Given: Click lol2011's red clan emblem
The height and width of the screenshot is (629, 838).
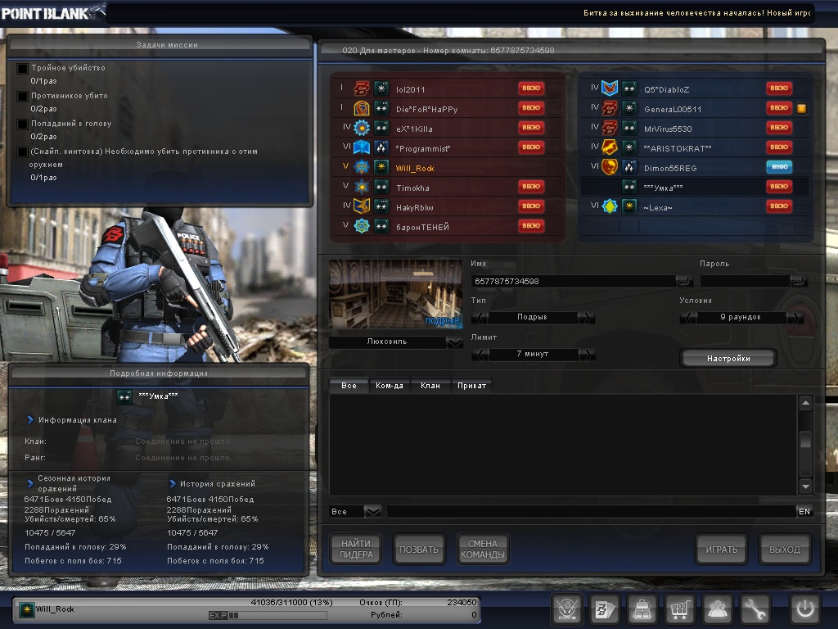Looking at the screenshot, I should pyautogui.click(x=362, y=88).
